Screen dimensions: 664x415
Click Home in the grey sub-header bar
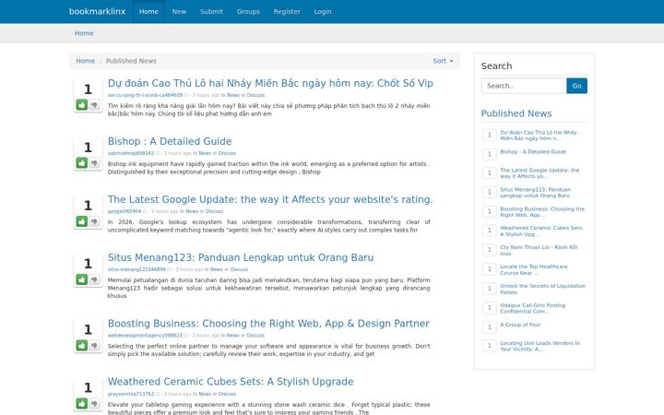pyautogui.click(x=84, y=33)
